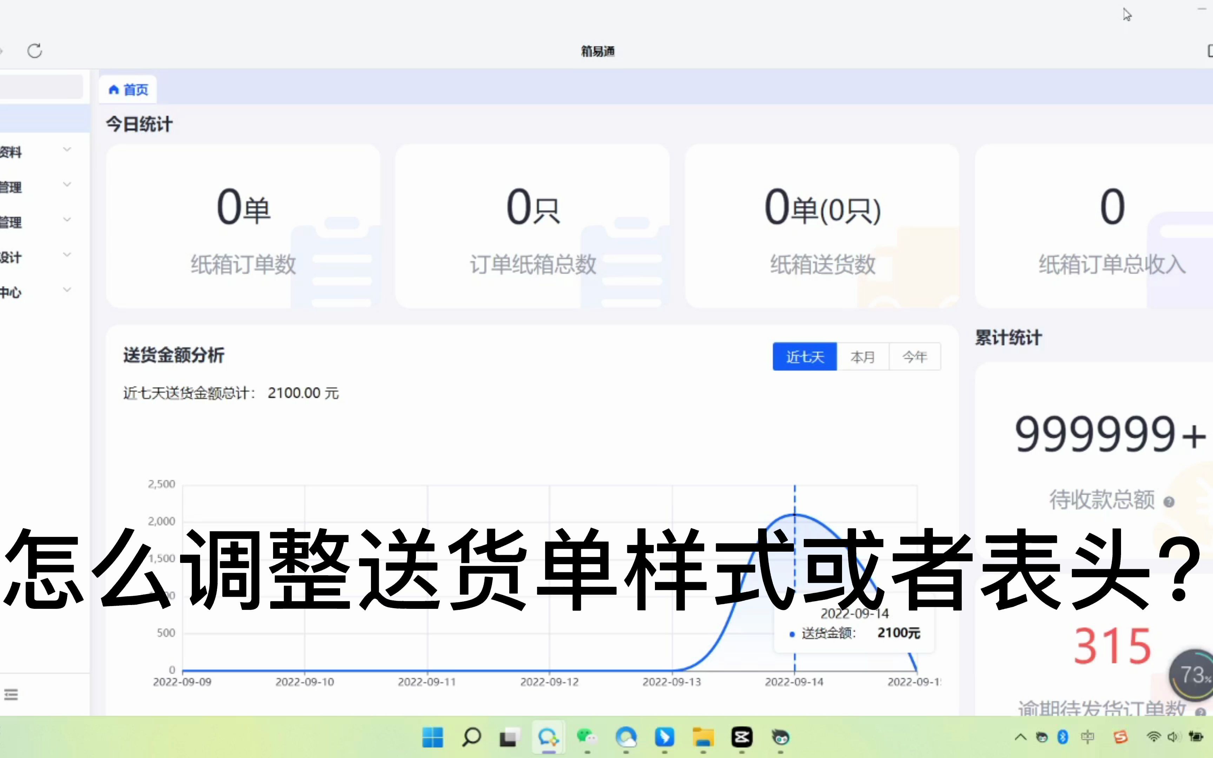1213x758 pixels.
Task: Open the 首页 home tab
Action: (128, 90)
